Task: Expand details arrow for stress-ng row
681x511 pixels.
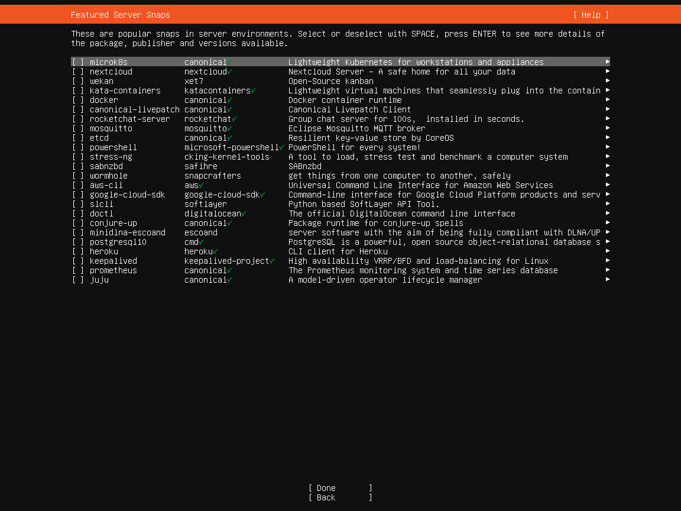Action: (x=608, y=156)
